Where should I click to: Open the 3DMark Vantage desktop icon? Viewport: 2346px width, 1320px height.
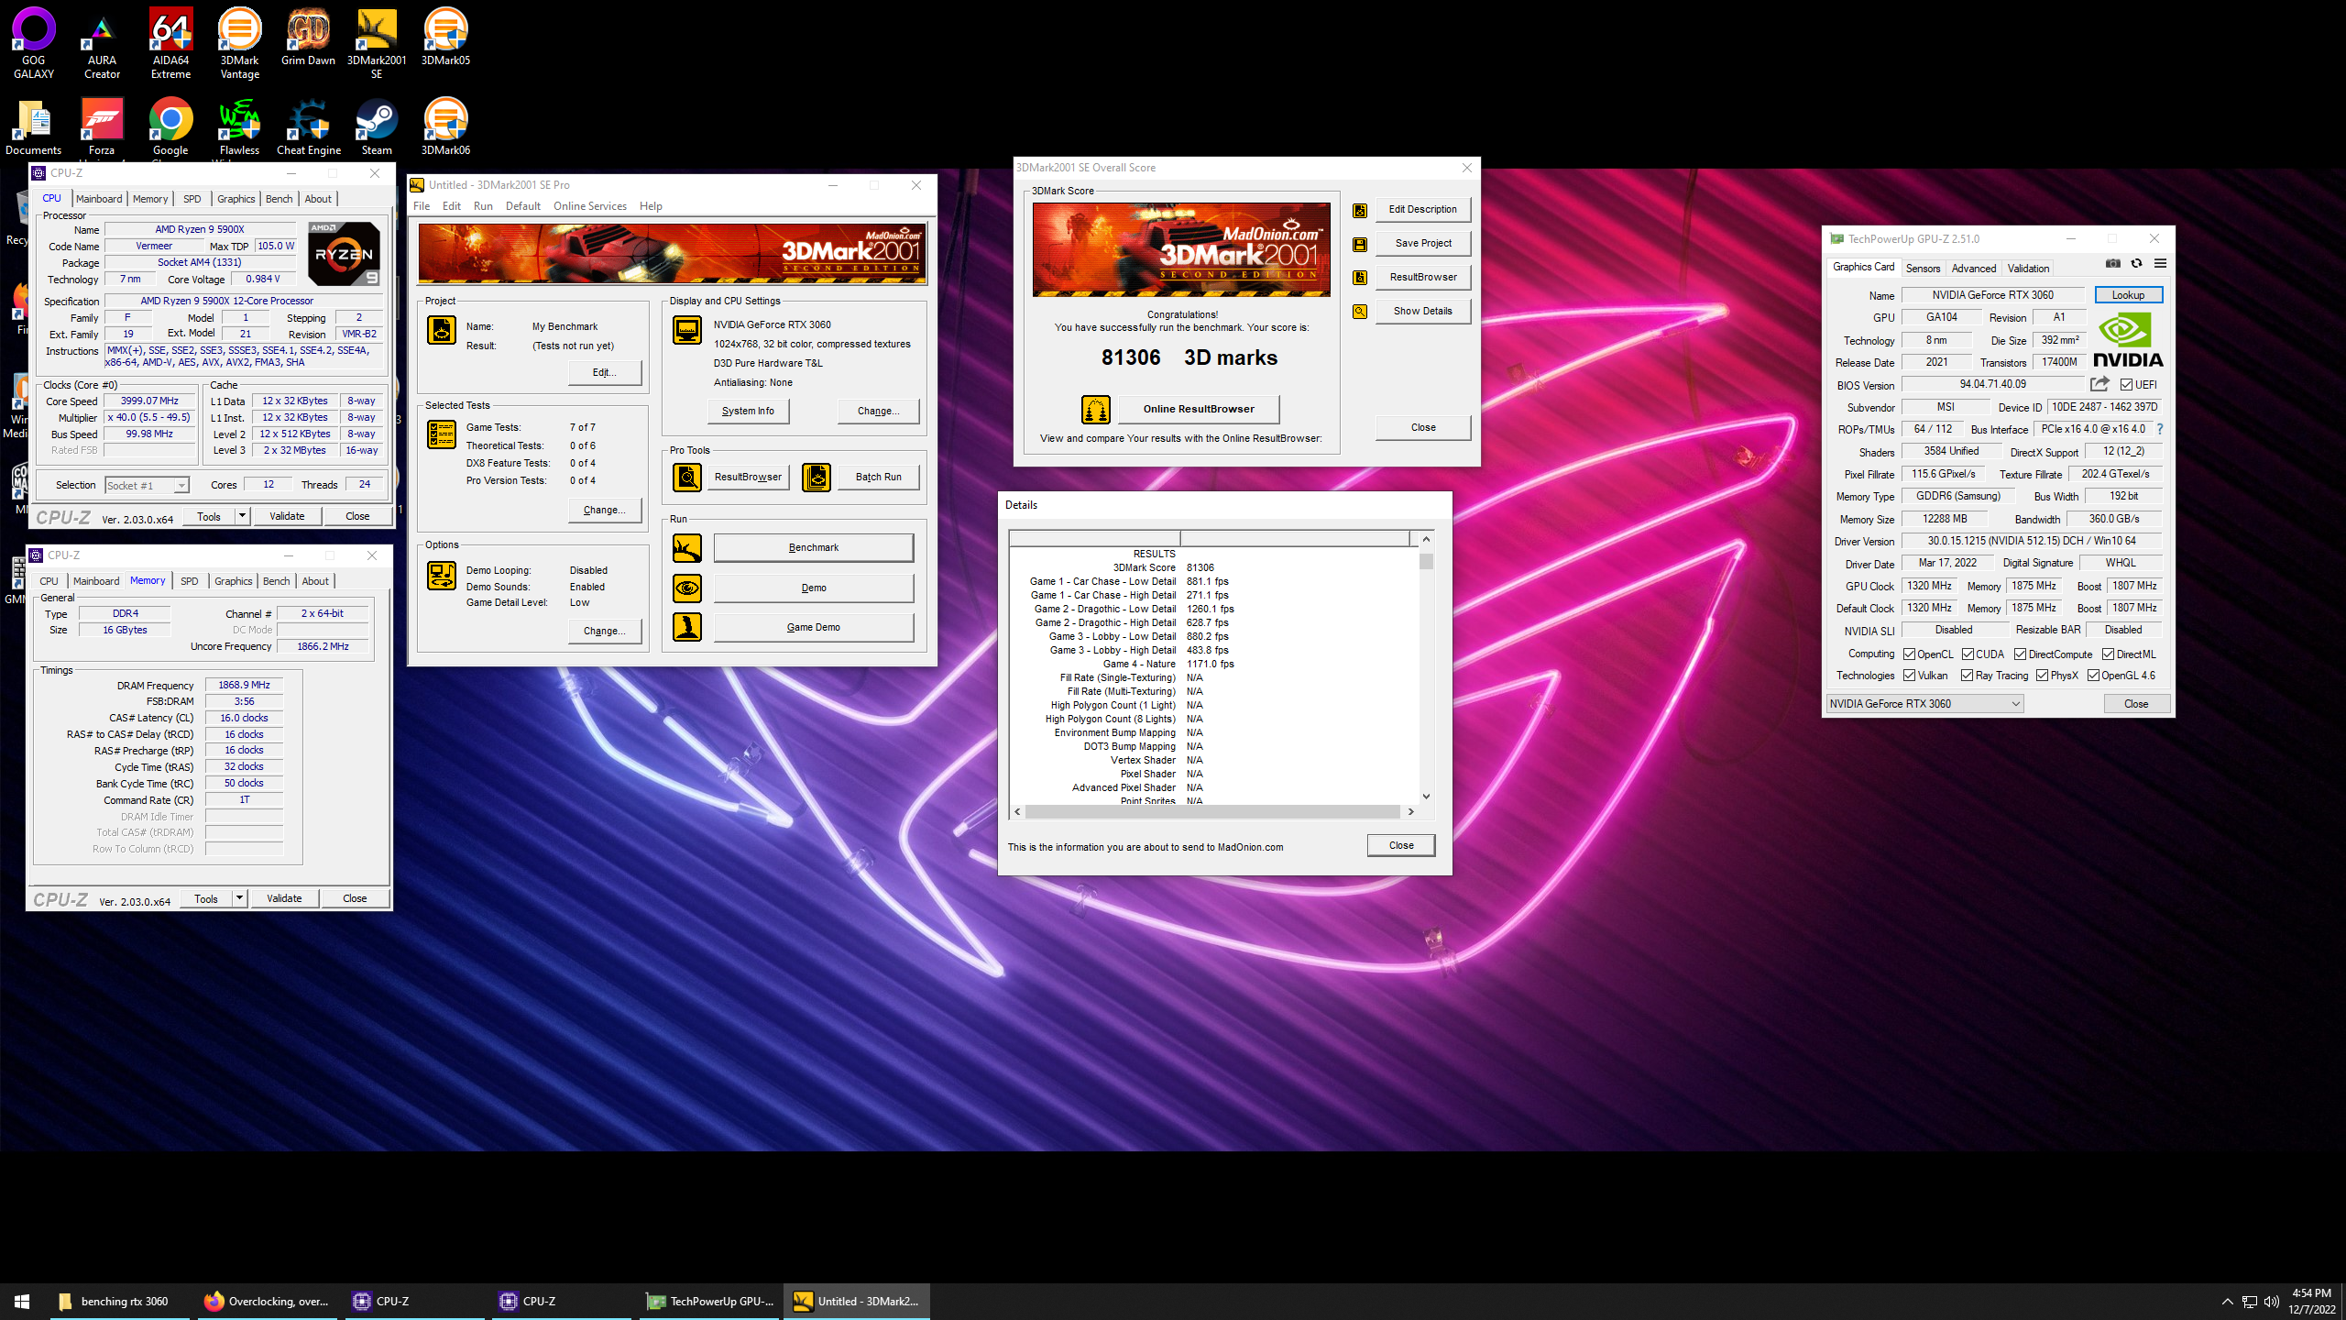tap(239, 43)
